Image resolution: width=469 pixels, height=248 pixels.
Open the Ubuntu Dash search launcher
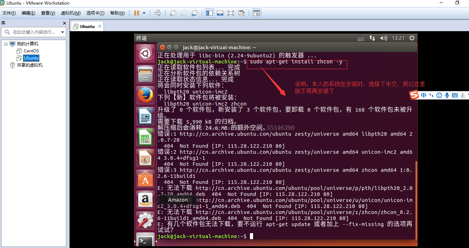click(x=145, y=54)
